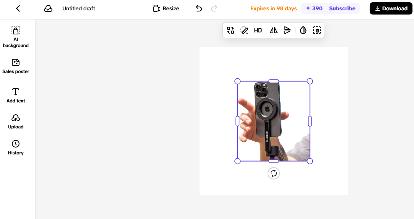Click the top-left corner resize handle

pos(237,81)
